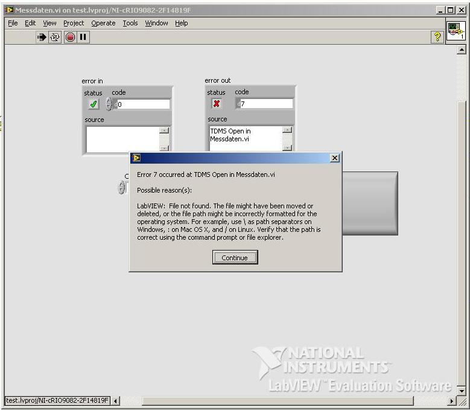The width and height of the screenshot is (470, 410).
Task: Click the vertical scrollbar thumb
Action: click(462, 243)
